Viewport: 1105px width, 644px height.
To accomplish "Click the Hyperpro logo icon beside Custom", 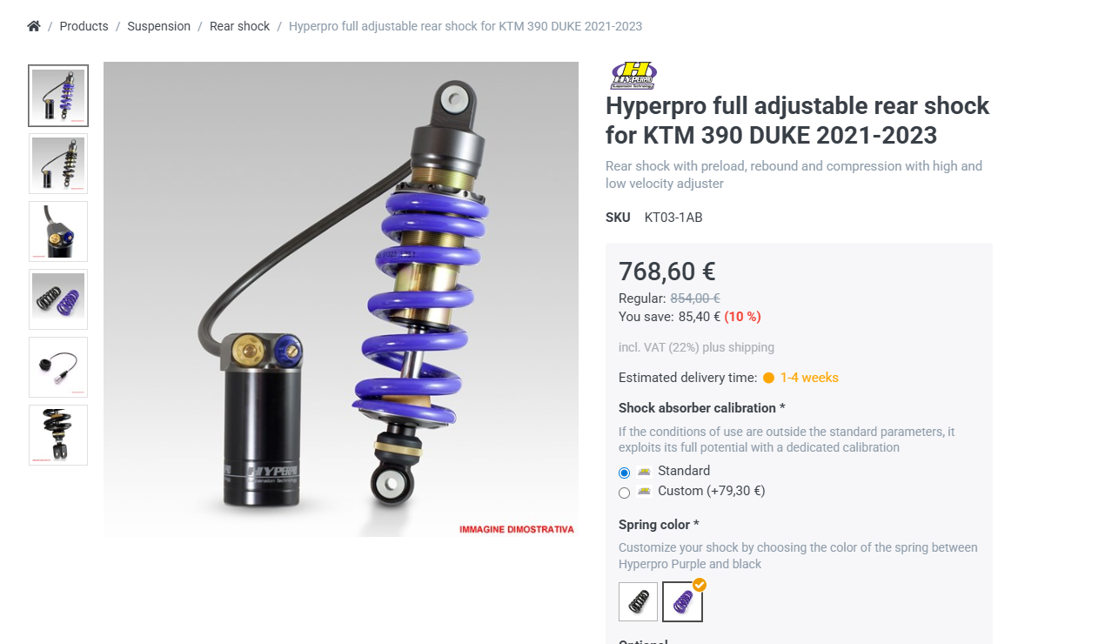I will tap(644, 491).
